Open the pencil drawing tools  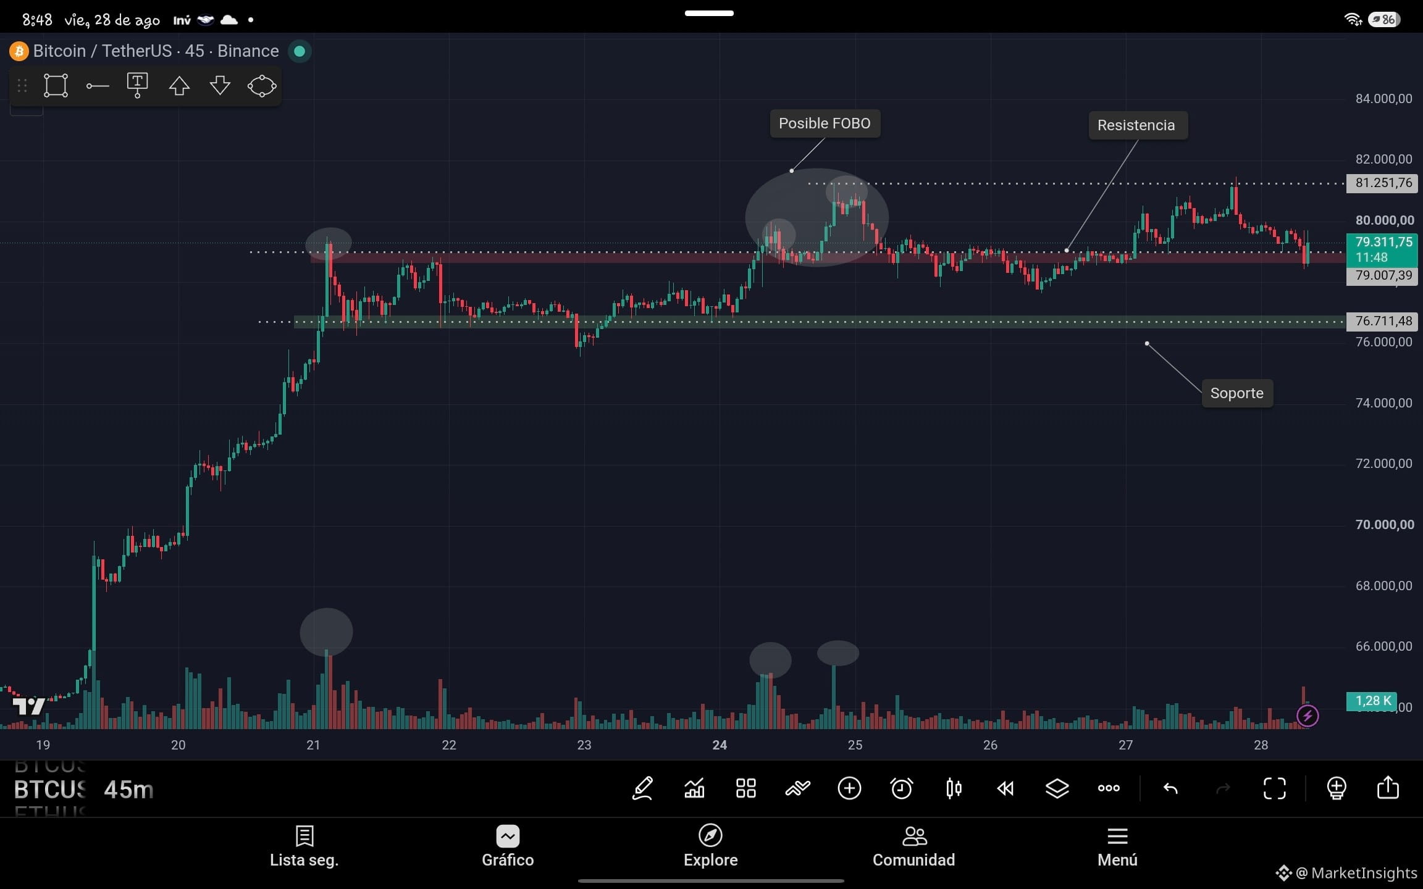click(642, 788)
